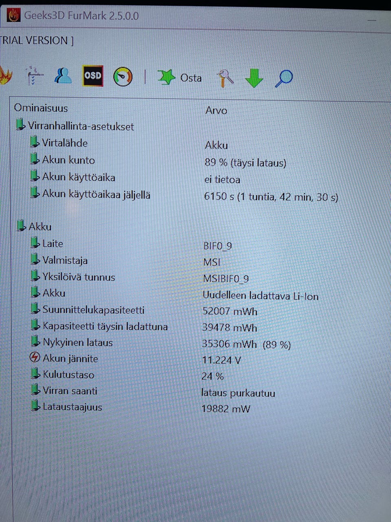Open the keys license toolbar icon

click(225, 78)
